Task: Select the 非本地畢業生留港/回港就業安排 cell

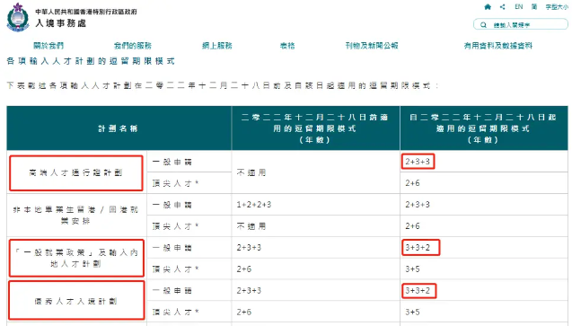Action: [x=75, y=216]
